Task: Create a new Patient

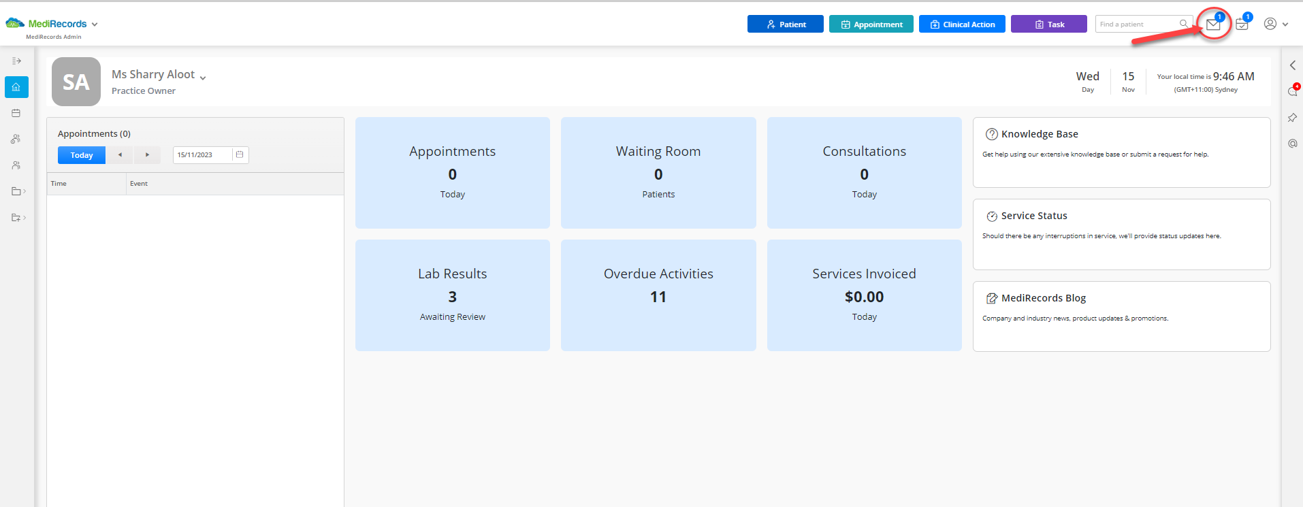Action: (x=786, y=24)
